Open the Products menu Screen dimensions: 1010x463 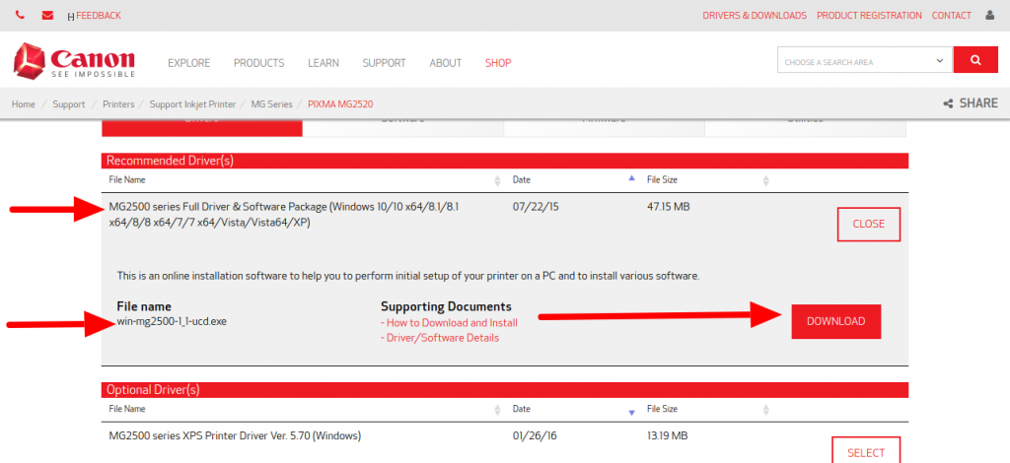click(x=258, y=63)
